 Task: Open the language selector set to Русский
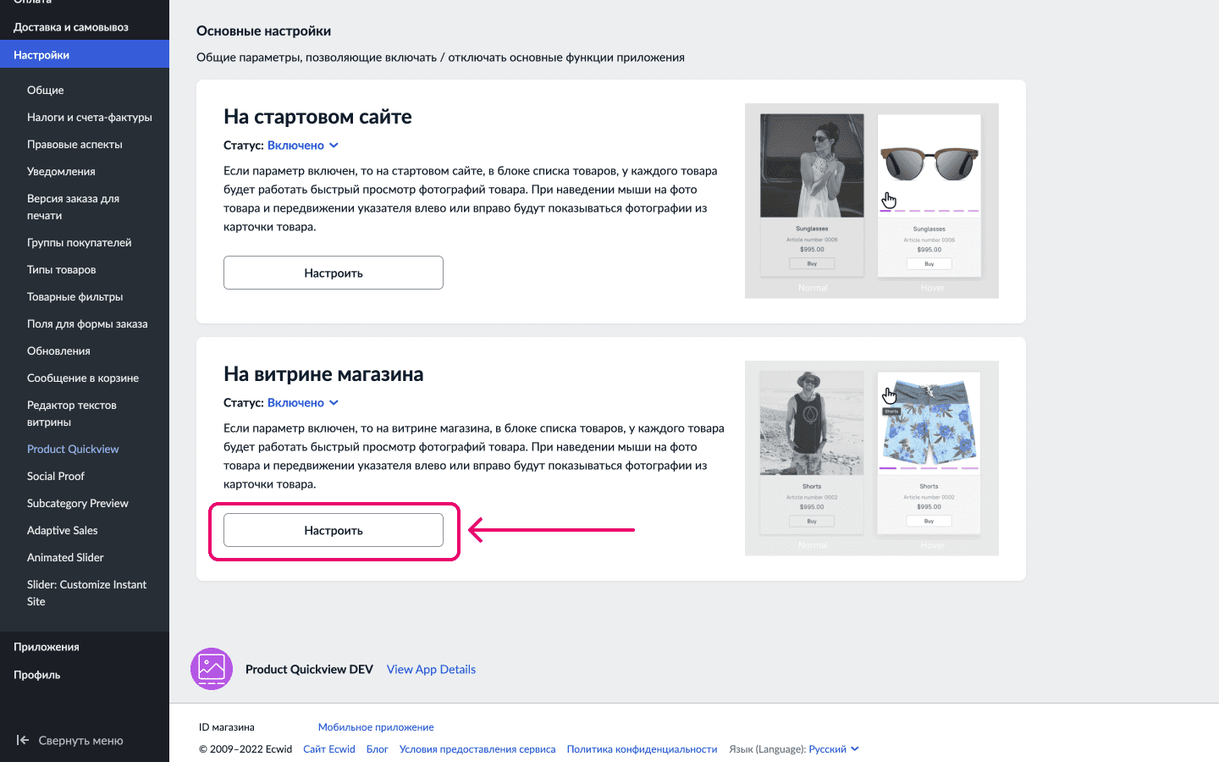pyautogui.click(x=833, y=749)
